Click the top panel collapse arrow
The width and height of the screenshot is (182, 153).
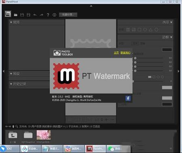(x=91, y=6)
